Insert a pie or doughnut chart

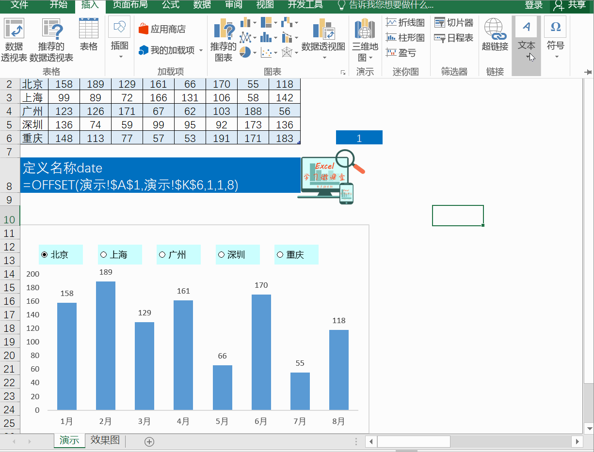click(248, 51)
